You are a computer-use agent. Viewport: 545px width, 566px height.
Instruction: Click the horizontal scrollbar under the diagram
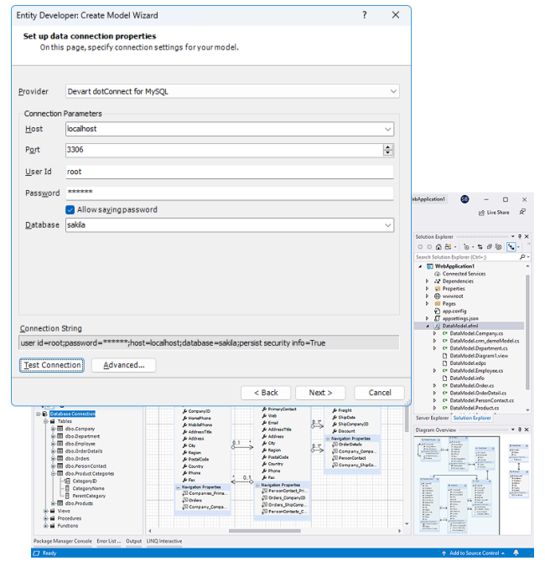click(x=265, y=531)
